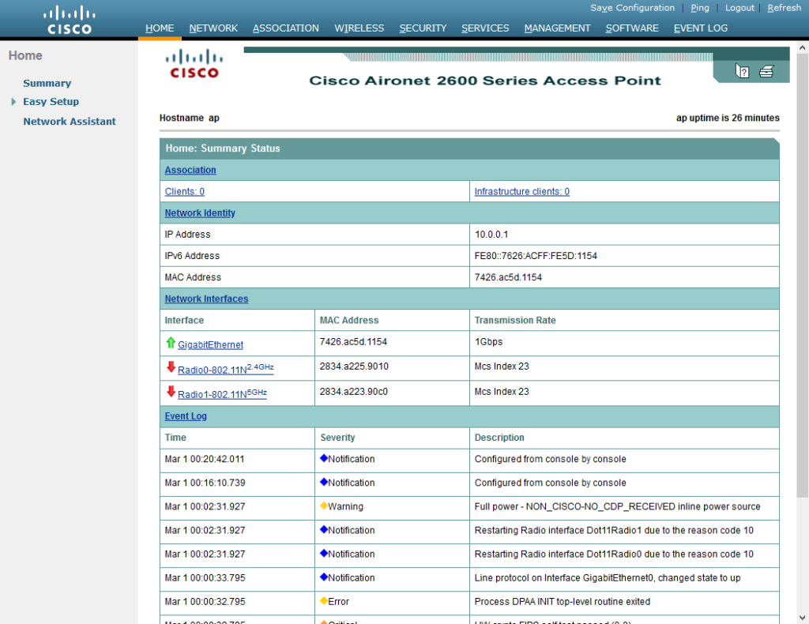Open the SERVICES menu
This screenshot has height=624, width=809.
[x=485, y=28]
